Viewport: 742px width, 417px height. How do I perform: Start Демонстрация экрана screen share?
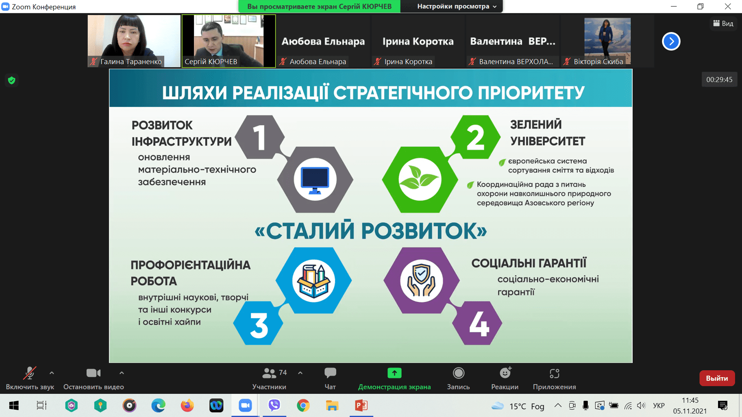(394, 378)
